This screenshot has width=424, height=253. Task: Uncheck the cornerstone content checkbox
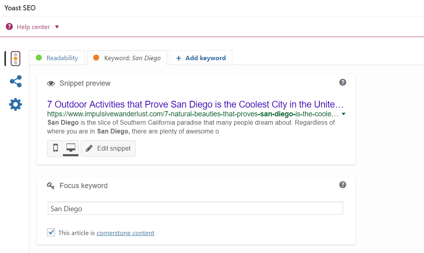tap(51, 232)
